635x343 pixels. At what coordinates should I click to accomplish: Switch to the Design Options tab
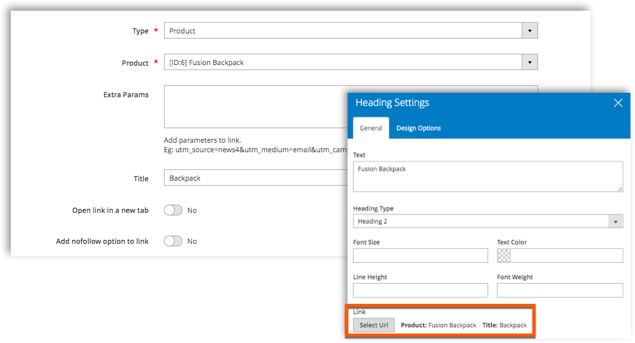[418, 128]
